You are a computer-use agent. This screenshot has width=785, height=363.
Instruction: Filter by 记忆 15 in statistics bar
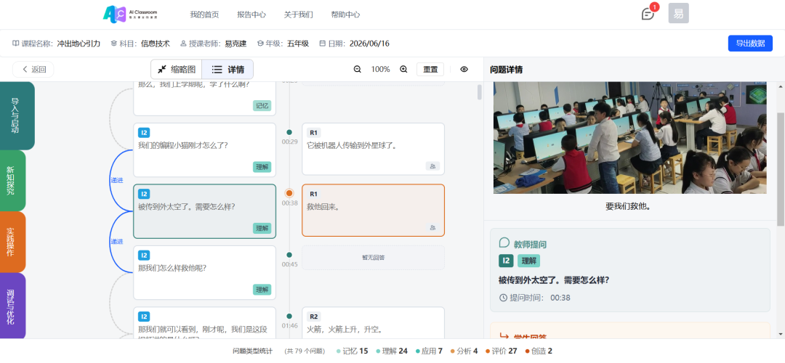coord(353,351)
